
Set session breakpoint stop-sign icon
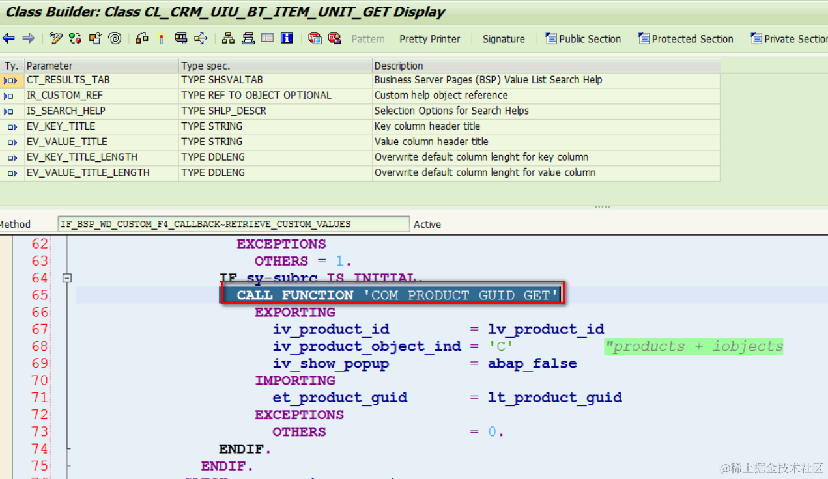coord(315,38)
